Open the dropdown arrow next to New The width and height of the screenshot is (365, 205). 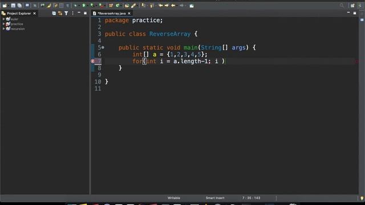tap(9, 6)
